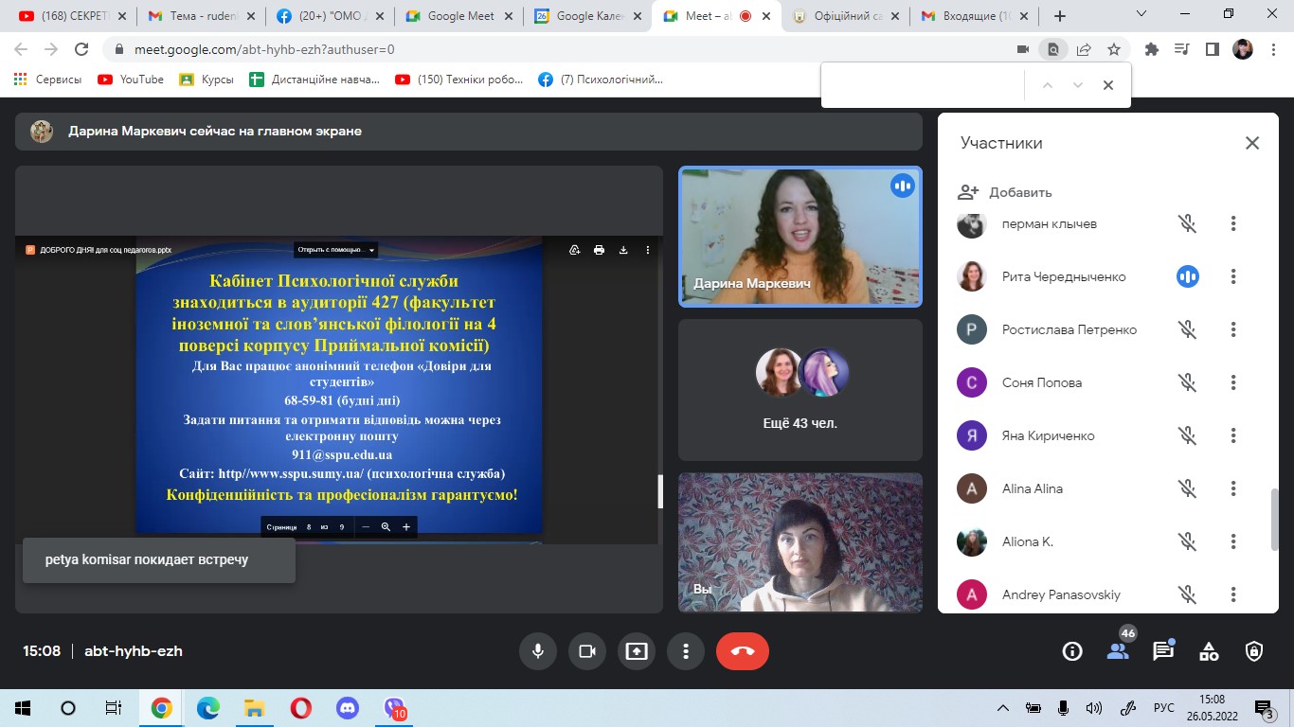Click muted mic icon for Alina Alina

click(1188, 488)
